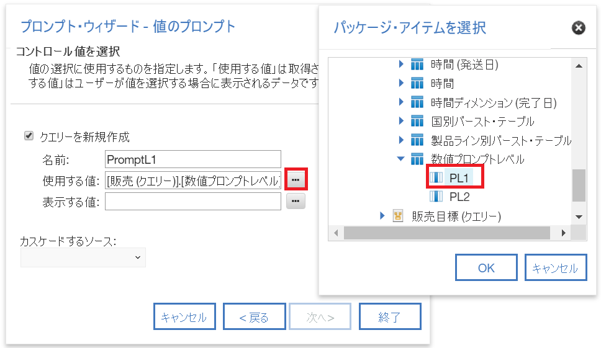The image size is (601, 348).
Task: Select 時間 (発送日) label in the tree
Action: coord(464,65)
